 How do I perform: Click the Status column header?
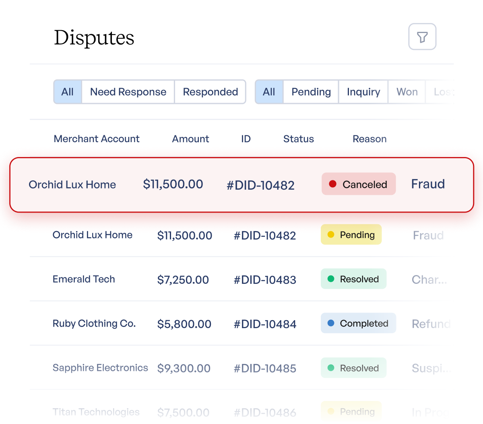click(298, 139)
